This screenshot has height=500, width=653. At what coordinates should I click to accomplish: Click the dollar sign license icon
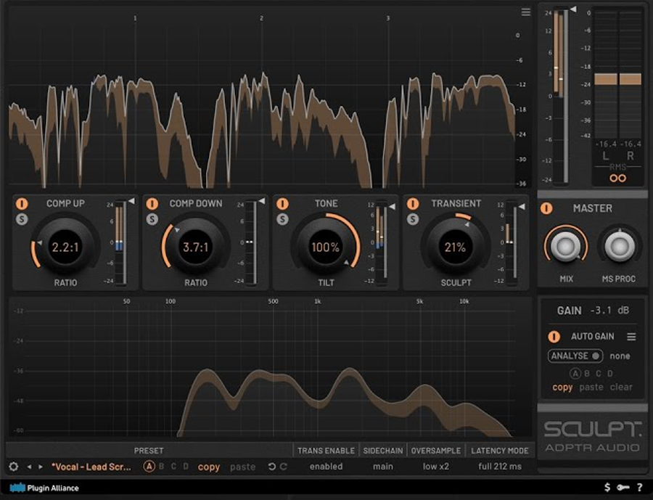coord(607,487)
